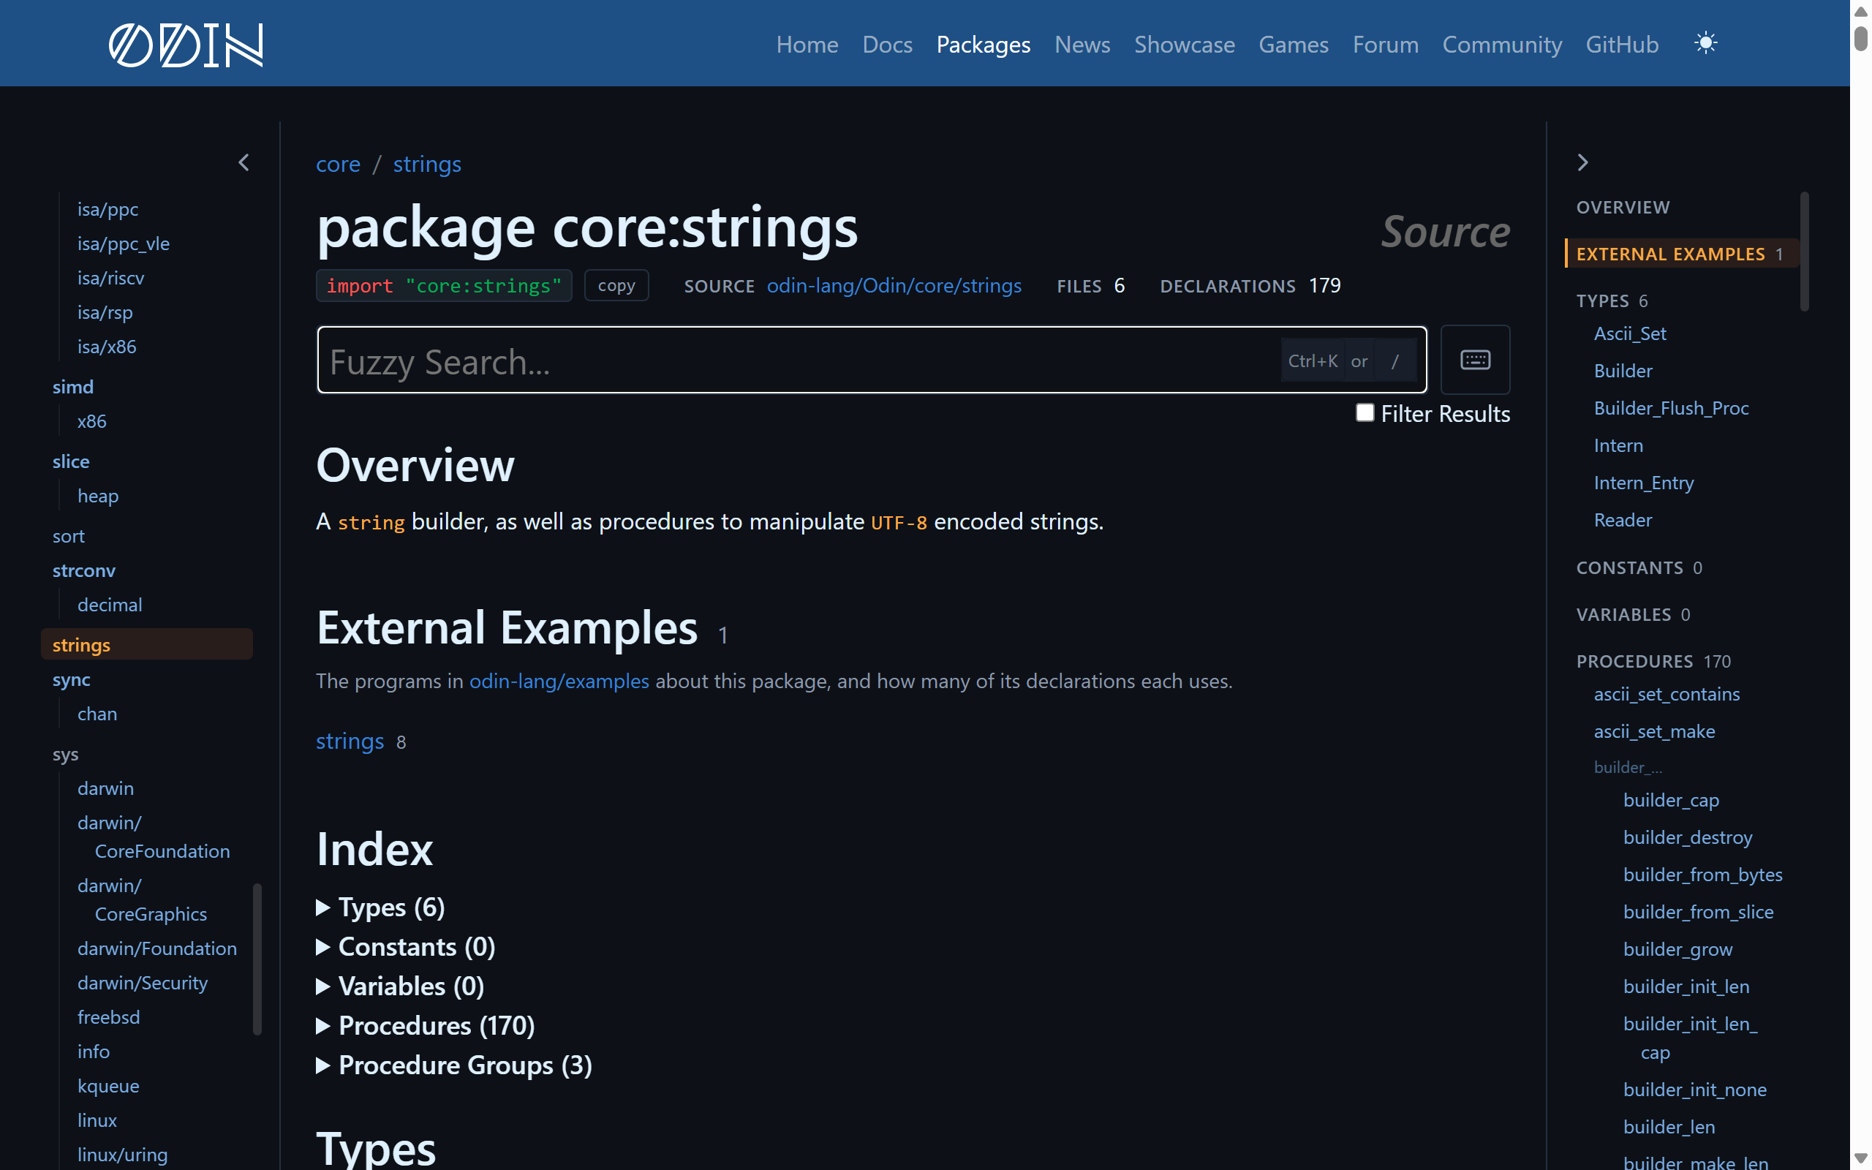Click the right outline scrollbar thumb

click(x=1804, y=252)
